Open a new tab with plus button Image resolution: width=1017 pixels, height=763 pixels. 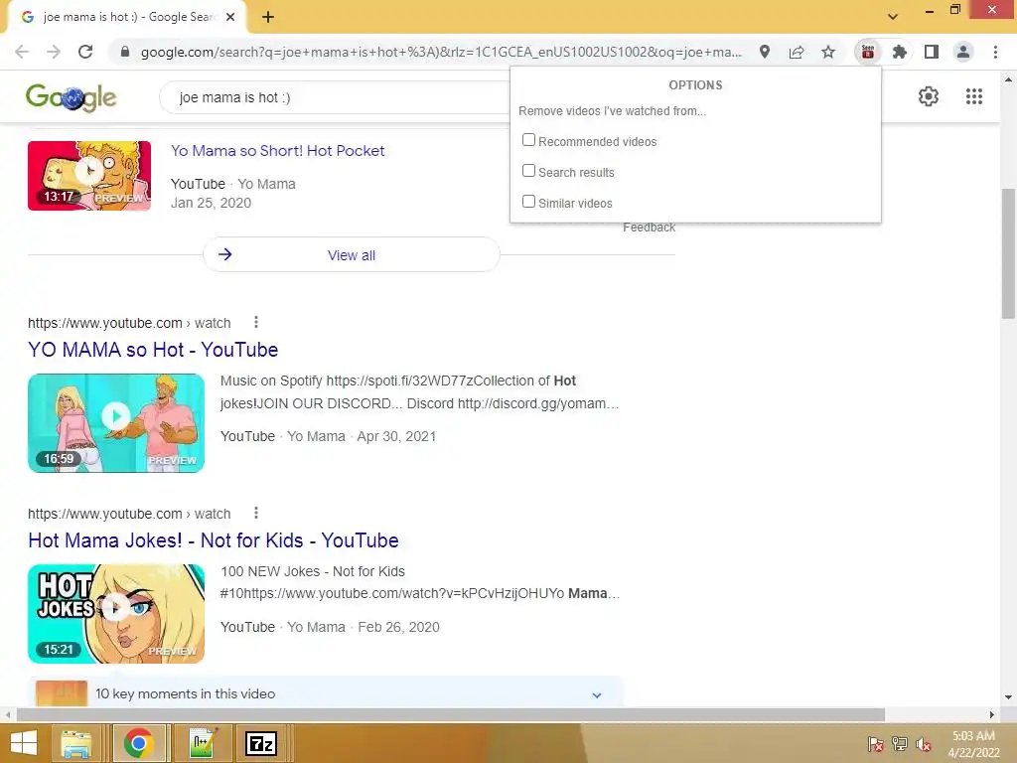(268, 17)
